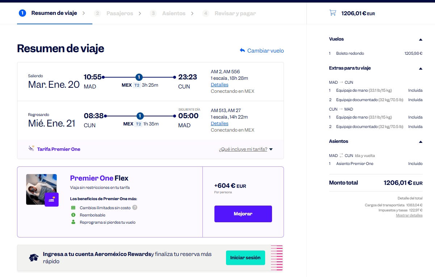435x277 pixels.
Task: Click Mostrar detalles link under total
Action: (x=409, y=215)
